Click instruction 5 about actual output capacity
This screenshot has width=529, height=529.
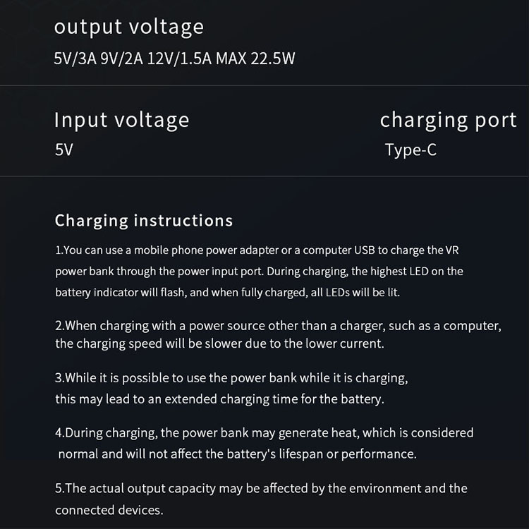[261, 488]
